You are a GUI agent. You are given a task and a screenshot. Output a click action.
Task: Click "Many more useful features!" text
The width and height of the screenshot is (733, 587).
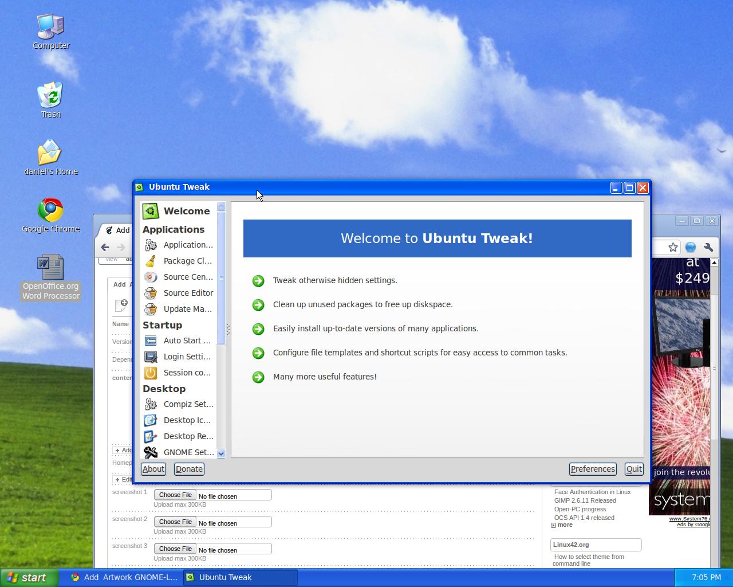pyautogui.click(x=325, y=377)
